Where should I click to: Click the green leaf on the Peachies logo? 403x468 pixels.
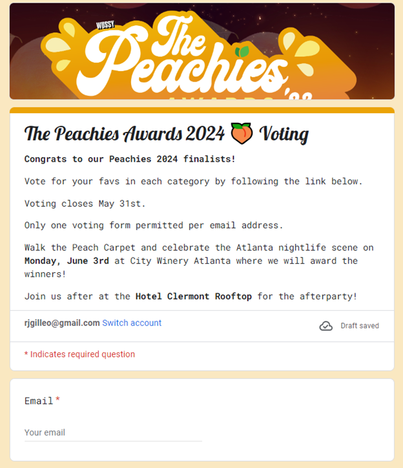[243, 52]
